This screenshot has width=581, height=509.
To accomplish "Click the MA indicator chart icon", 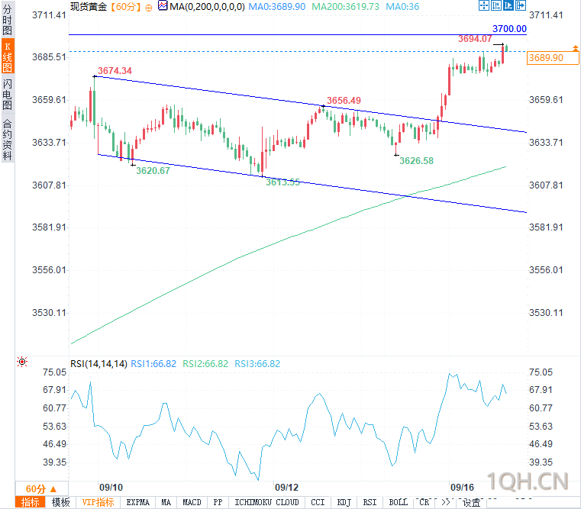I will [163, 5].
